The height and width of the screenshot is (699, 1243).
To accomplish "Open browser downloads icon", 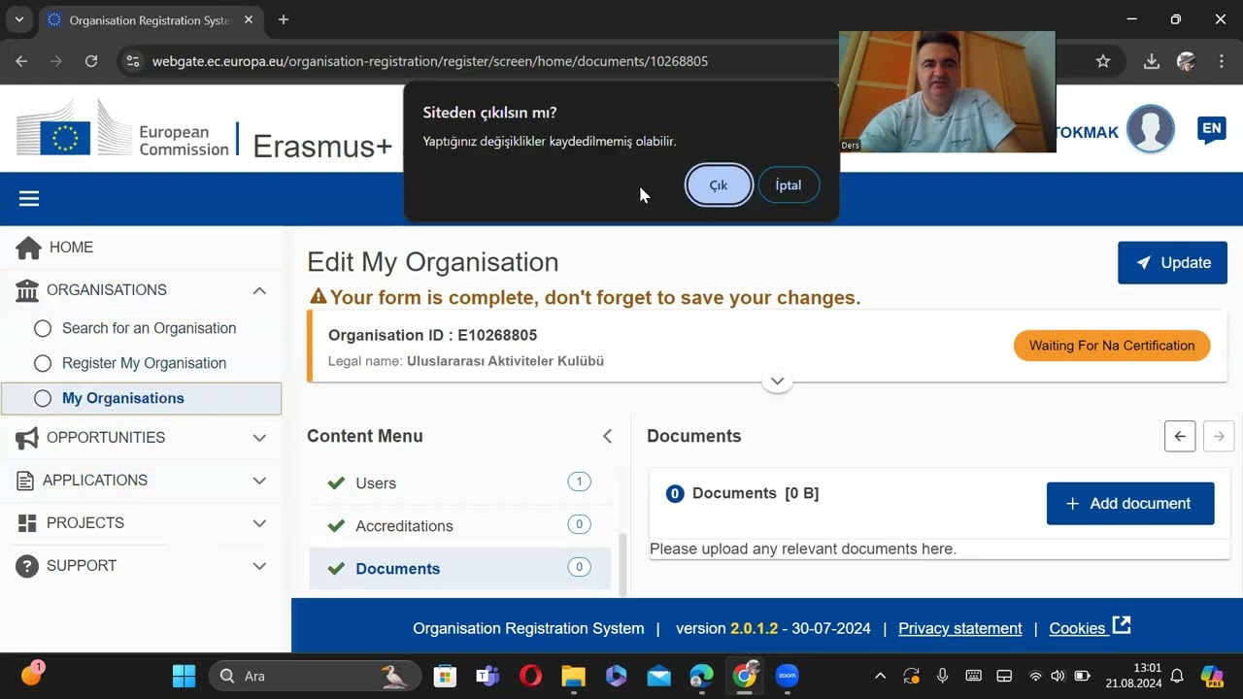I will [1152, 61].
